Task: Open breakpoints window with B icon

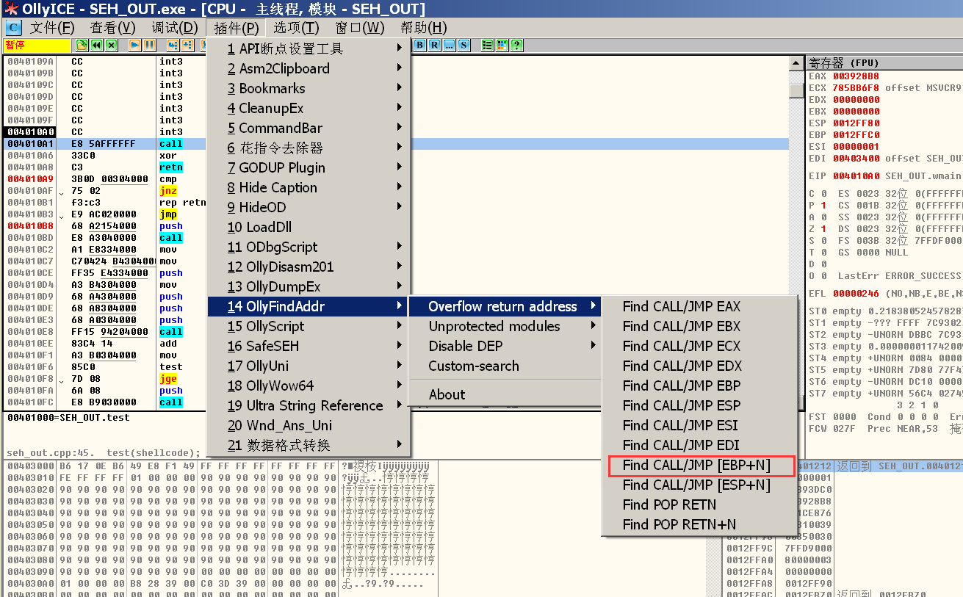Action: tap(420, 46)
